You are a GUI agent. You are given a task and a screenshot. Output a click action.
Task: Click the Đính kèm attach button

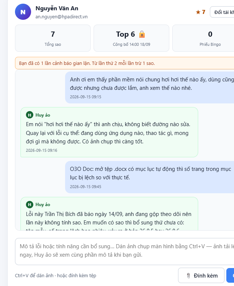tap(201, 275)
